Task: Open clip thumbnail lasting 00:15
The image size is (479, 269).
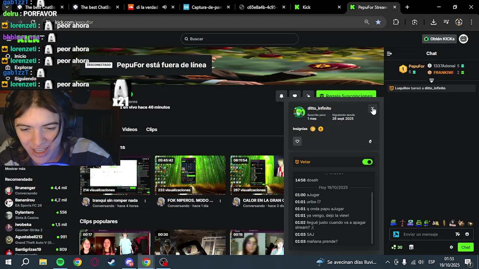Action: (x=257, y=243)
